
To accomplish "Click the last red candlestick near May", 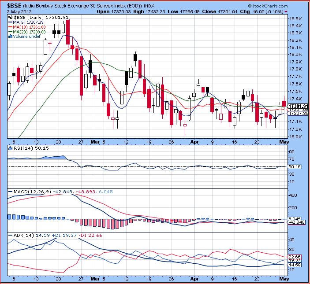I will point(284,103).
